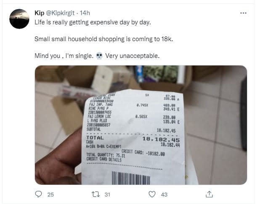Click the reply speech bubble icon
260x204 pixels.
(38, 194)
